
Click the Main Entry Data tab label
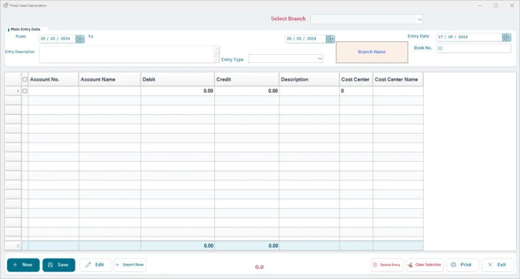point(25,29)
